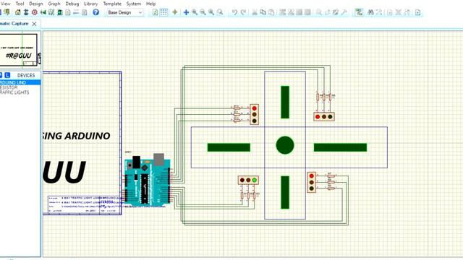Open the Debug menu

pos(72,4)
